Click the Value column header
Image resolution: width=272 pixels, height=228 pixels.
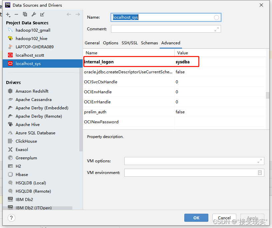[x=220, y=53]
